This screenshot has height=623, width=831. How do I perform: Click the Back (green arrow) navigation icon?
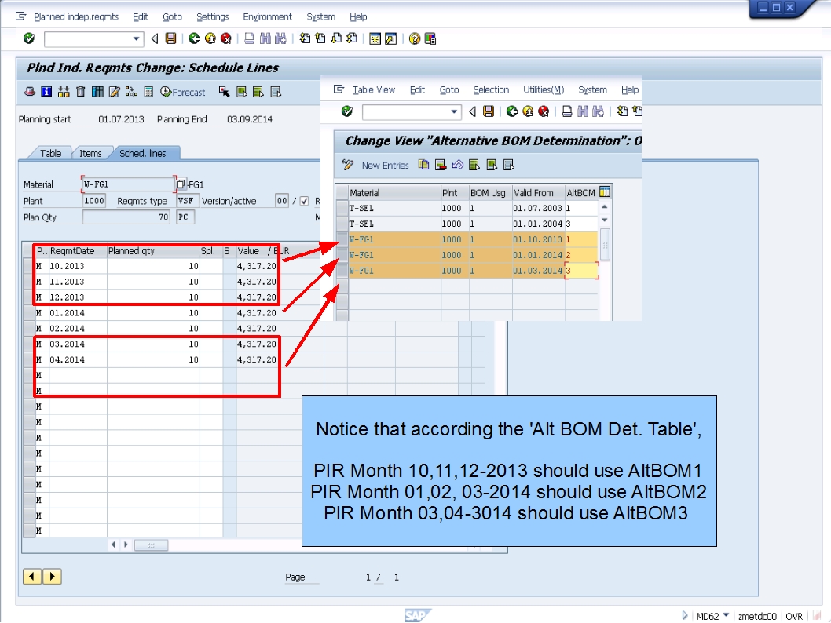coord(192,38)
